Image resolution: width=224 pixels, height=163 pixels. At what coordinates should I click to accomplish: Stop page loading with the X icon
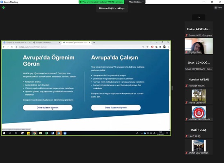[12, 47]
